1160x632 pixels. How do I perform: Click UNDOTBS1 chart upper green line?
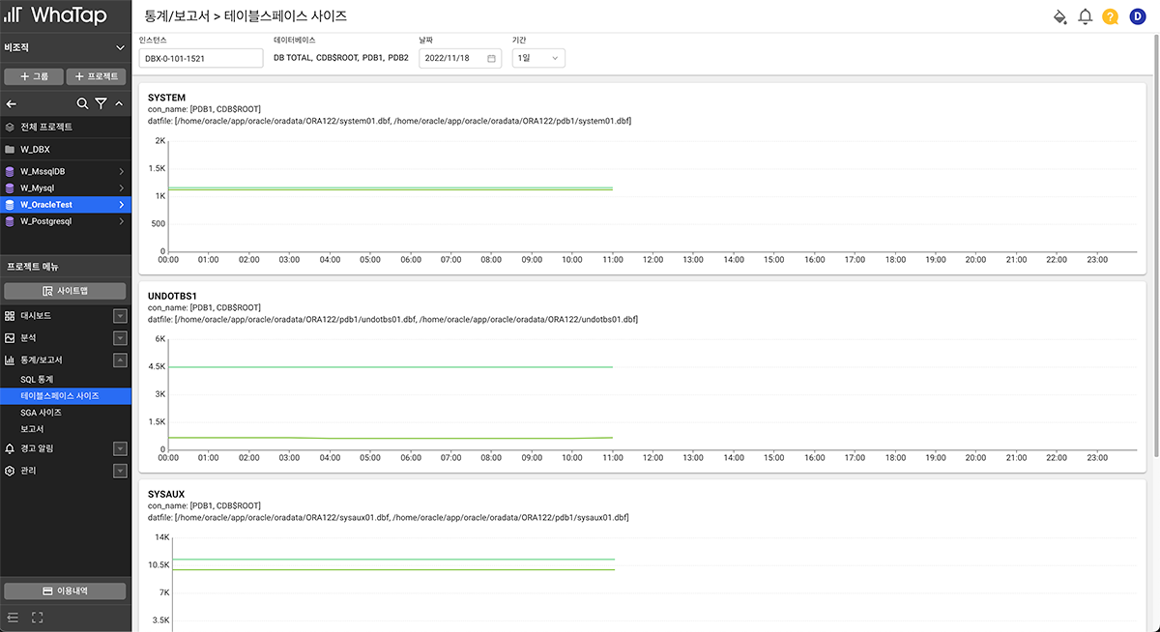[391, 367]
